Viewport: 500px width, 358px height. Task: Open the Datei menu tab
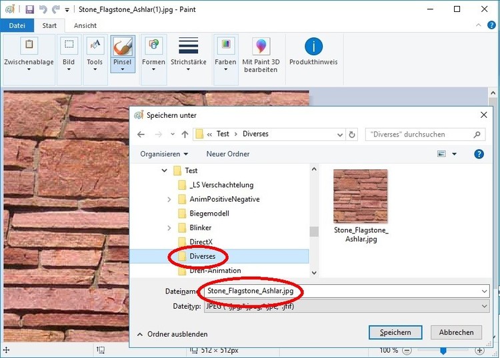pyautogui.click(x=17, y=25)
